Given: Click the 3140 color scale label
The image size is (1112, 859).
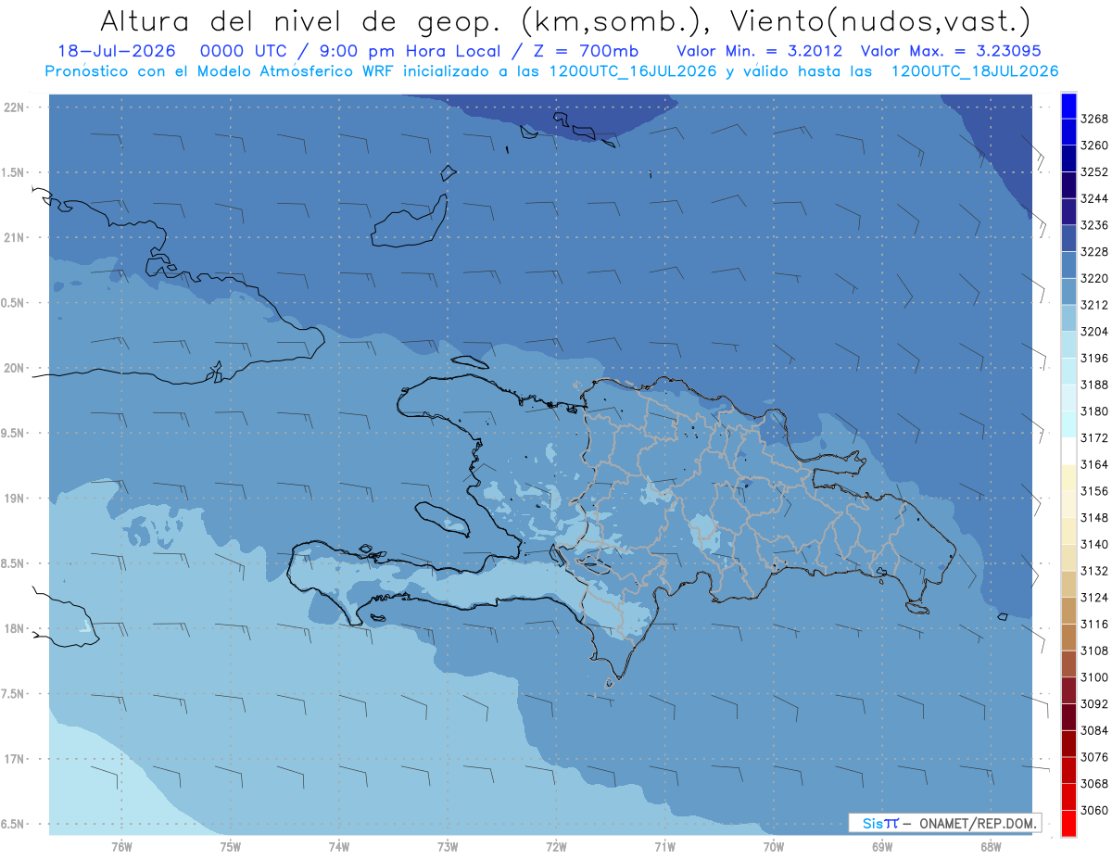Looking at the screenshot, I should [1094, 545].
